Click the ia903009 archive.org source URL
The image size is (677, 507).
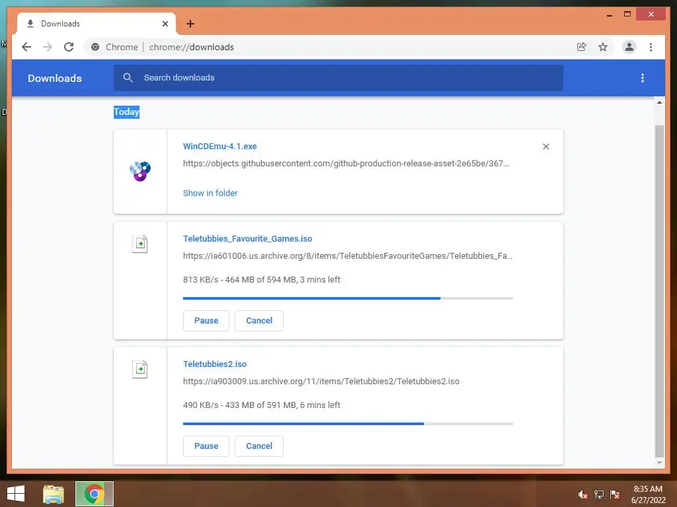point(321,382)
